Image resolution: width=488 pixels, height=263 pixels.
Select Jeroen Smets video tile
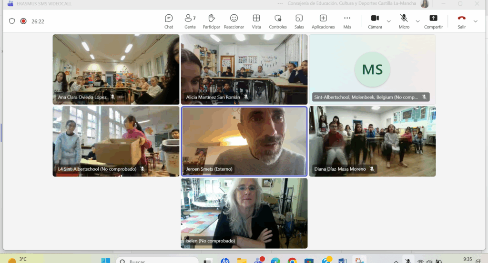tap(244, 141)
